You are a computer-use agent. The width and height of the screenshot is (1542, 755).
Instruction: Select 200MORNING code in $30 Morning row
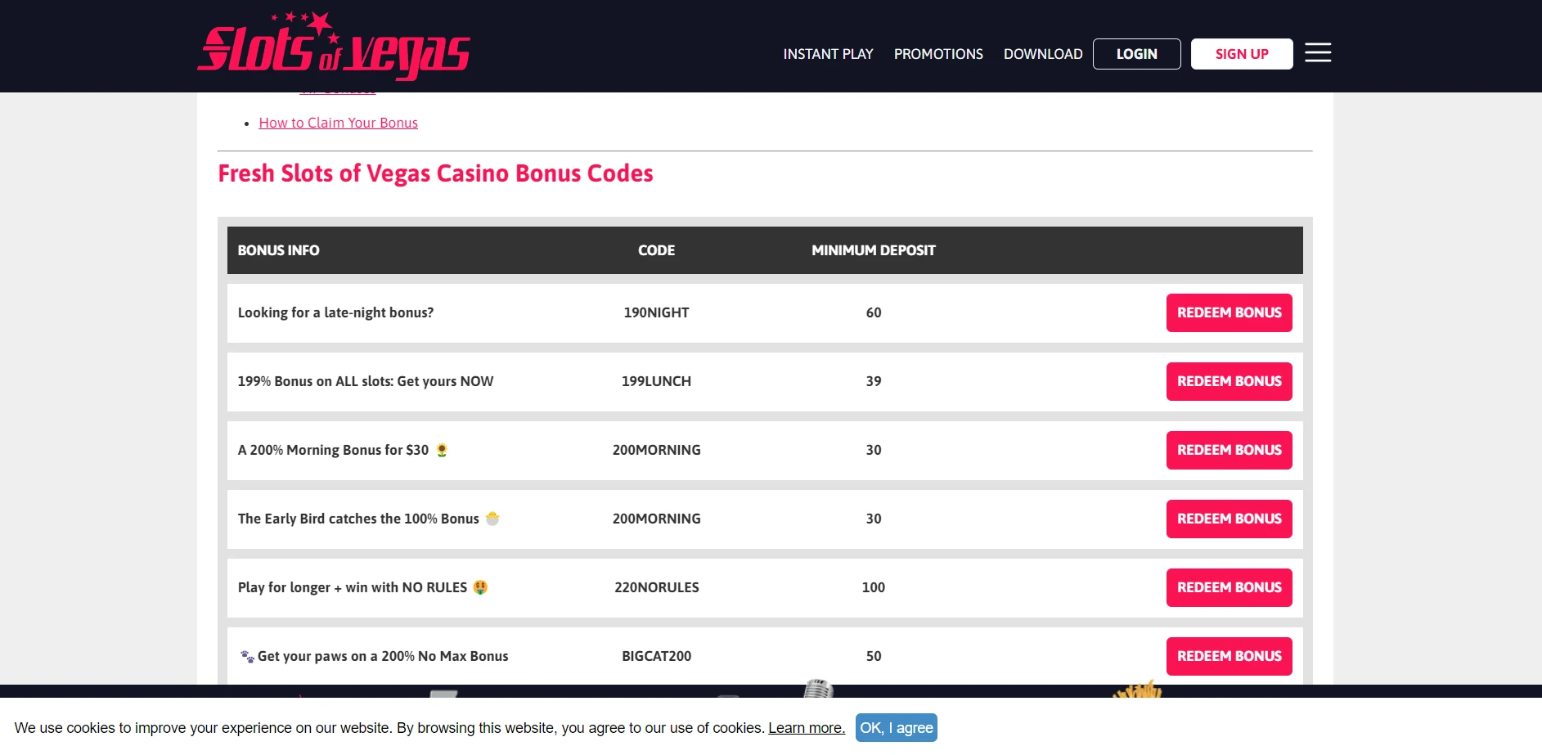pos(656,450)
